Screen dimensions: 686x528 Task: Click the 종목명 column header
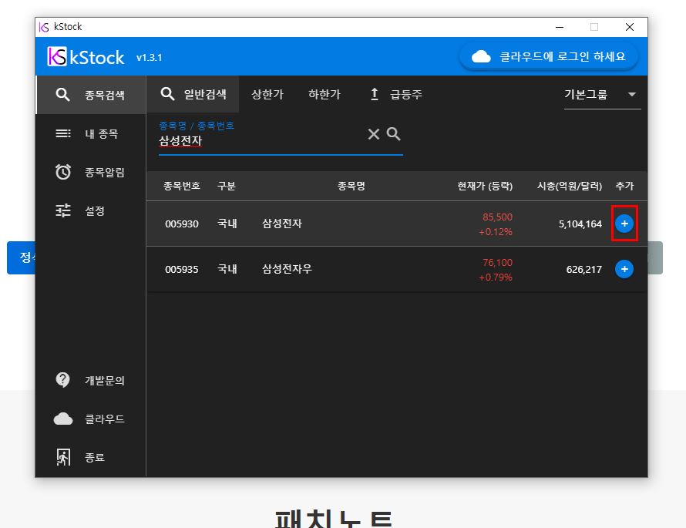[351, 186]
